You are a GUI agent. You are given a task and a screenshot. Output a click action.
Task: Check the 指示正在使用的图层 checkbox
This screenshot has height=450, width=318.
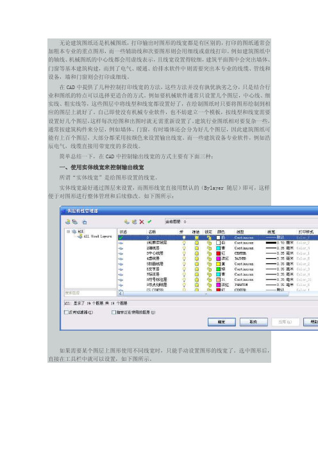[x=113, y=312]
